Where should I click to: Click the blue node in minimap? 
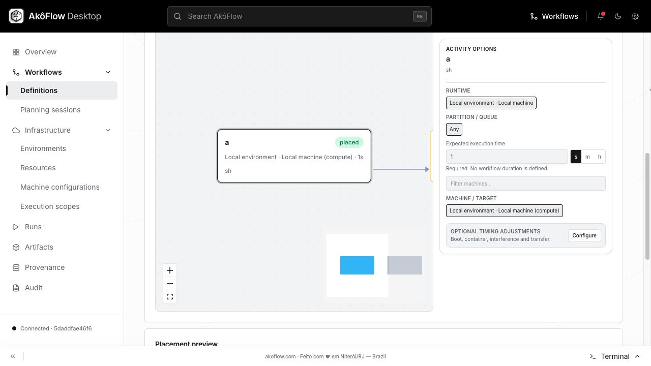coord(357,265)
